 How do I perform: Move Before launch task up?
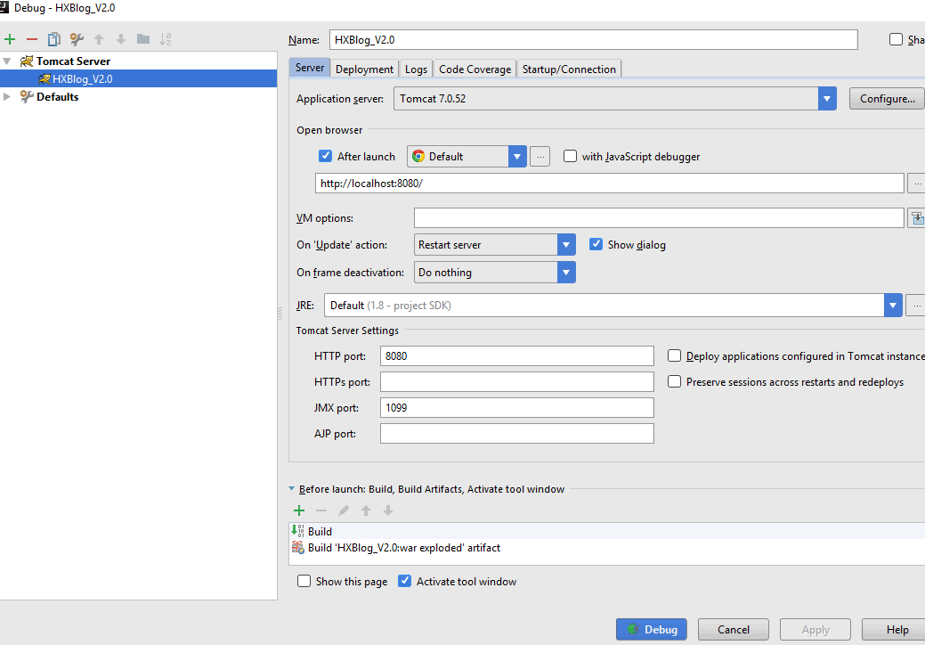[366, 510]
